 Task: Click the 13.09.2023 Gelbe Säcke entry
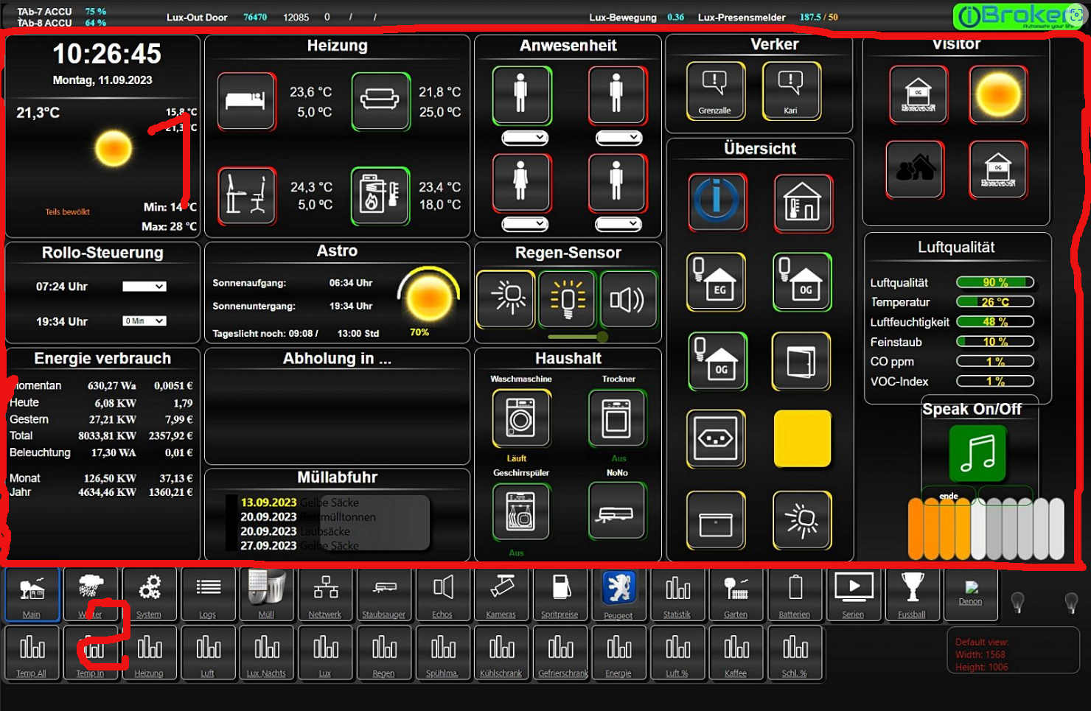coord(300,502)
